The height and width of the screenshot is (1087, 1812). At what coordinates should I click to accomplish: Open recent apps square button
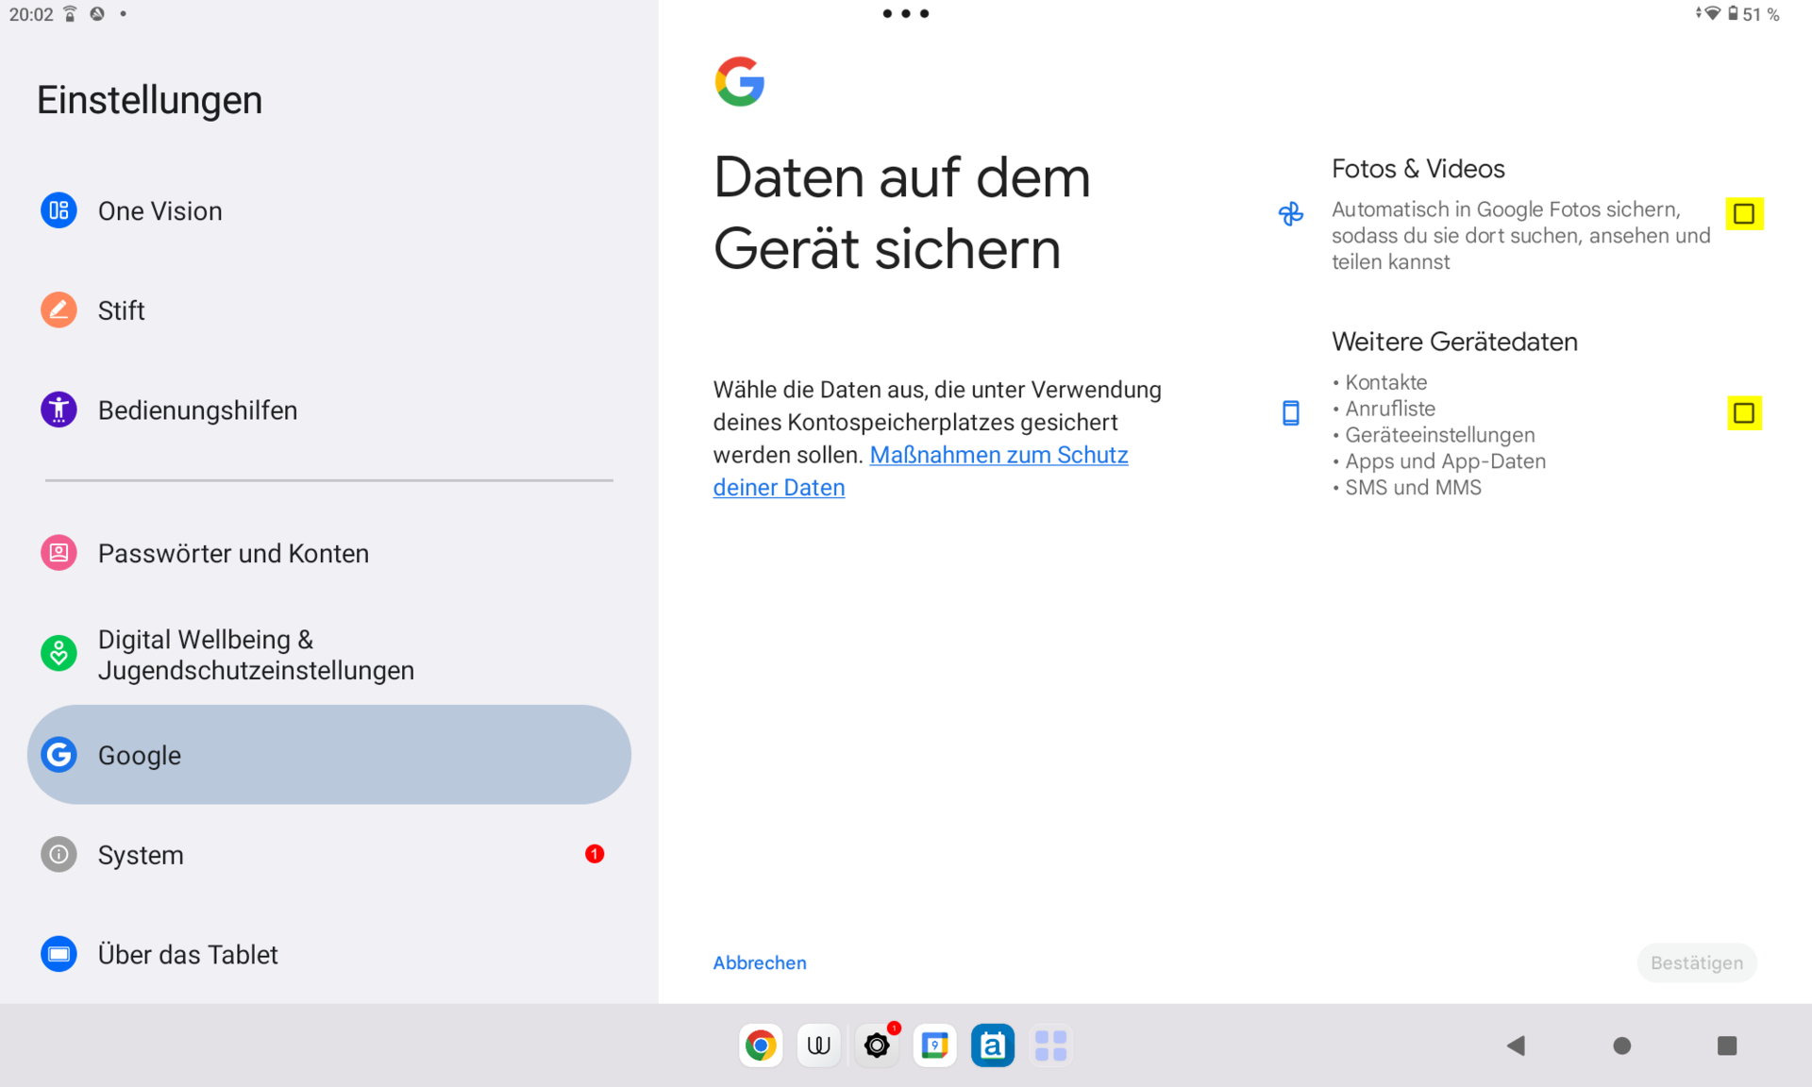coord(1726,1045)
